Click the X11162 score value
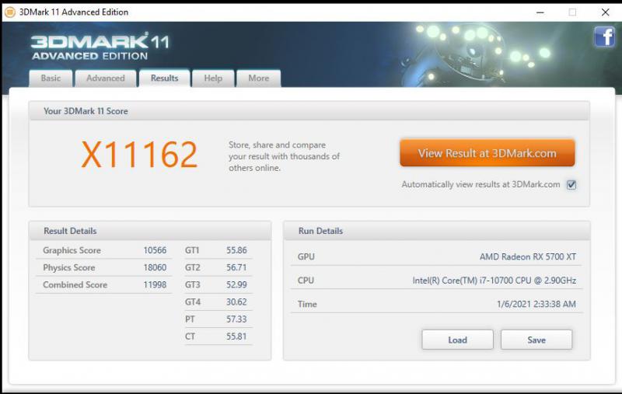622x394 pixels. point(139,155)
